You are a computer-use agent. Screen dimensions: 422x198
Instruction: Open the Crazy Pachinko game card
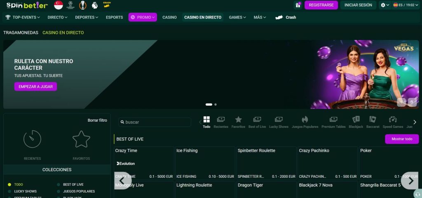[x=328, y=163]
